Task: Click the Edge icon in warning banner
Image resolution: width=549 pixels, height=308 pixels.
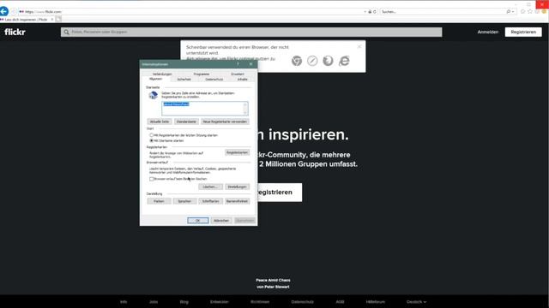Action: click(x=344, y=61)
